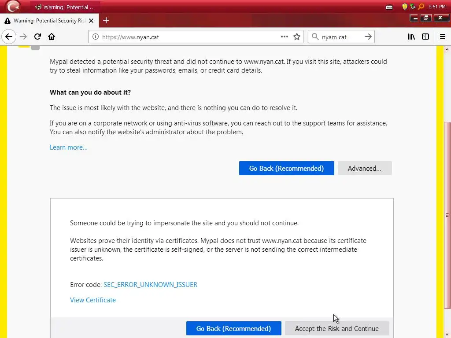Click the What can you do about it? heading
The width and height of the screenshot is (451, 338).
click(x=90, y=92)
